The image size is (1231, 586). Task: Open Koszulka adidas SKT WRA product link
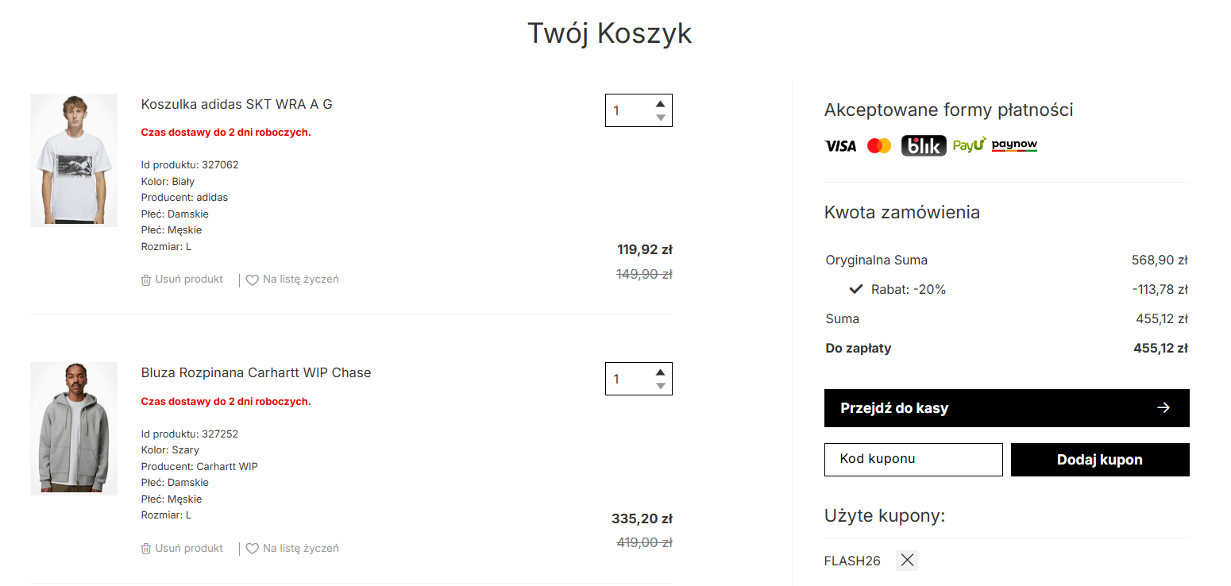pyautogui.click(x=237, y=104)
